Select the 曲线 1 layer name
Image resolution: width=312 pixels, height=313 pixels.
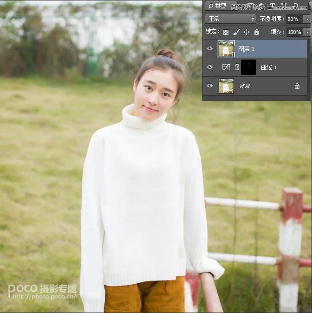tap(268, 67)
